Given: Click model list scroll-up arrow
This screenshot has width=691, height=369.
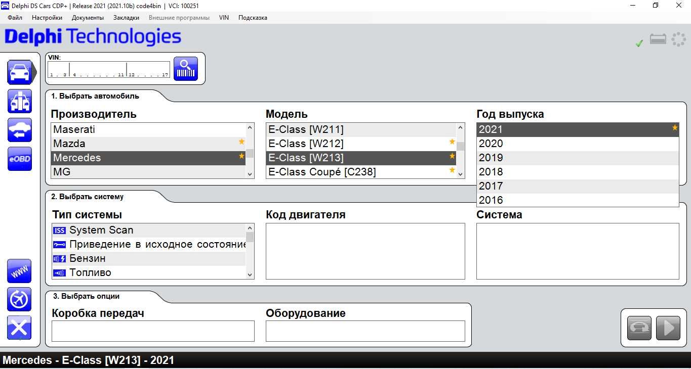Looking at the screenshot, I should pos(460,127).
